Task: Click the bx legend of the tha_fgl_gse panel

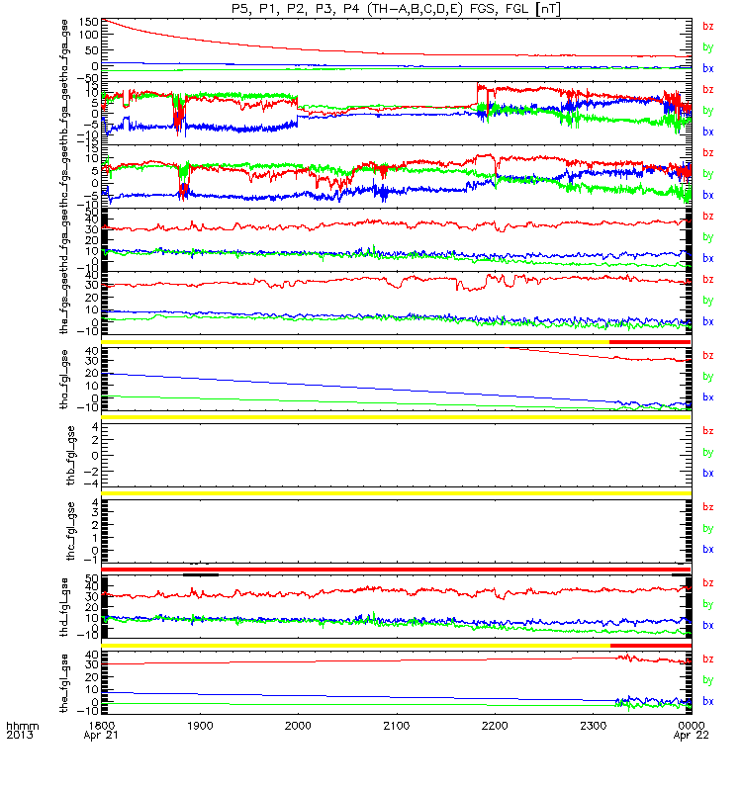Action: pos(708,397)
